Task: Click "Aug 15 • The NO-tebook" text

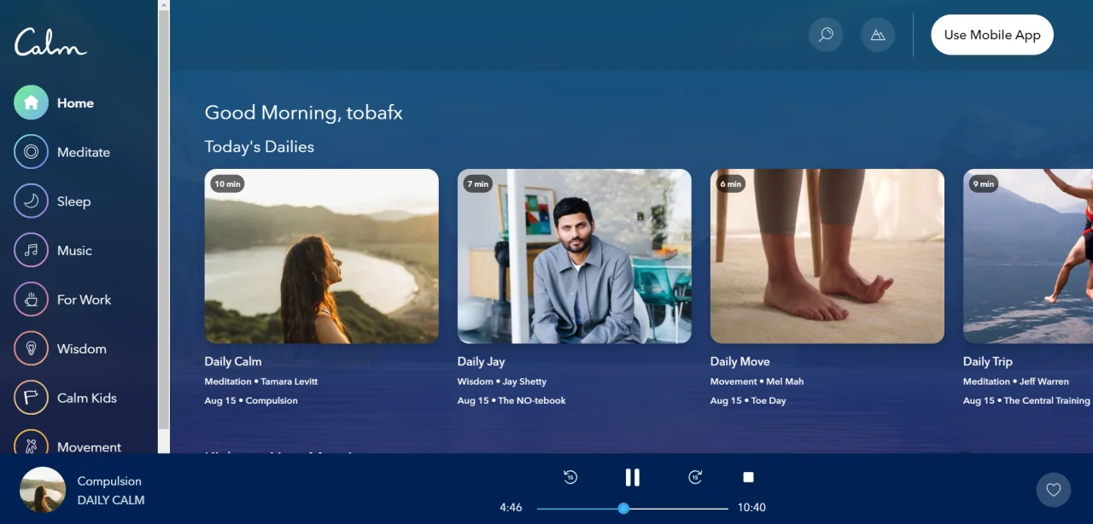Action: click(511, 400)
